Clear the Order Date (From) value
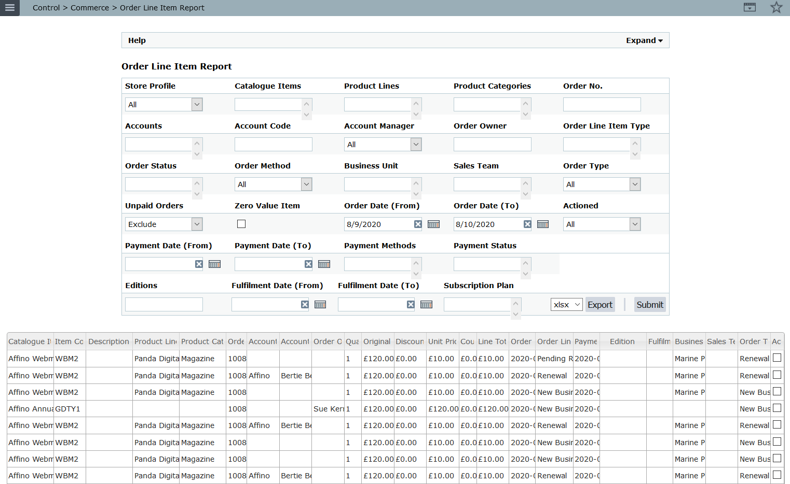 418,224
